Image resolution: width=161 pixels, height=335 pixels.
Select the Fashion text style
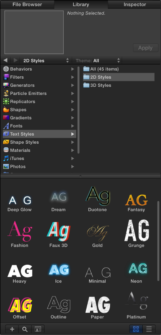click(19, 234)
